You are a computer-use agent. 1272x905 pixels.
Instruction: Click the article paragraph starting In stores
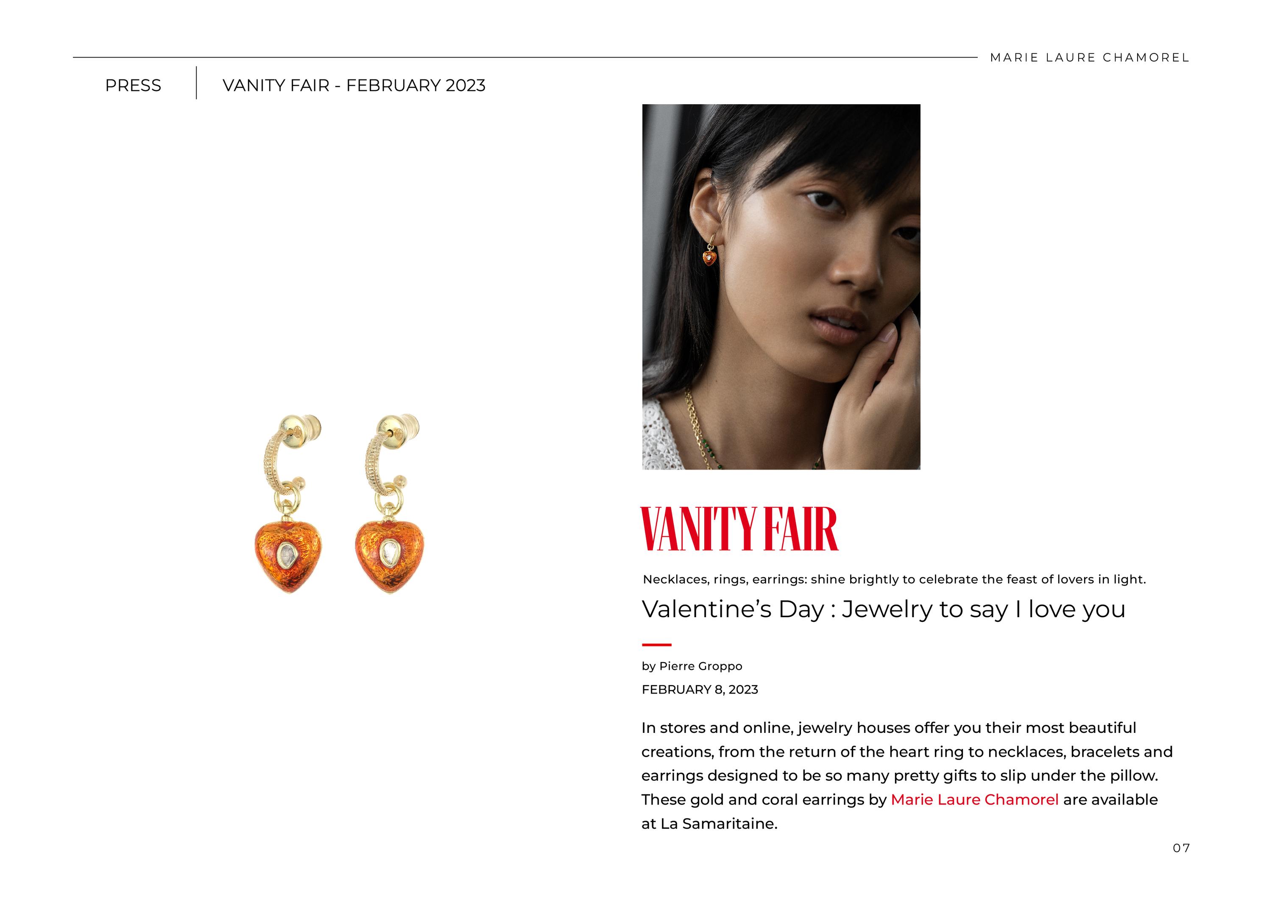pyautogui.click(x=907, y=776)
